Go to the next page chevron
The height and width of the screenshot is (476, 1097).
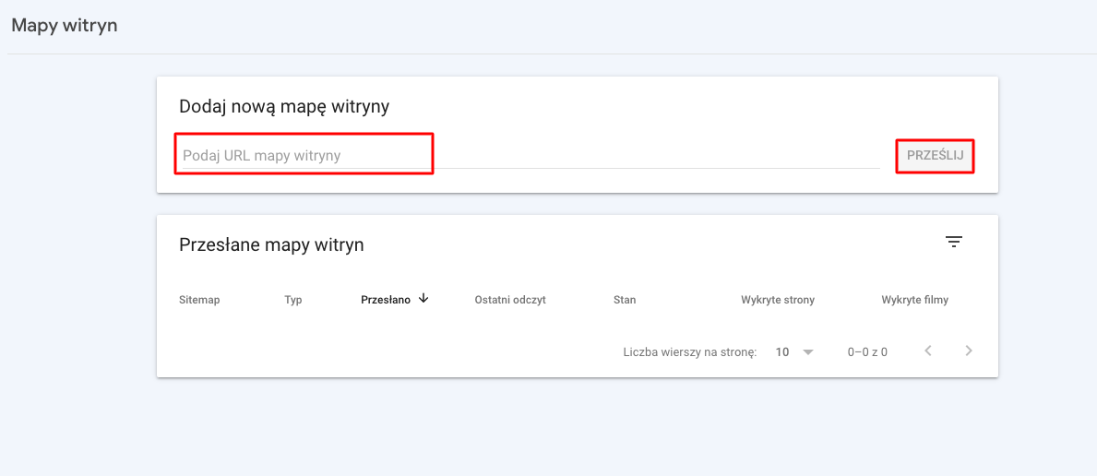[968, 351]
